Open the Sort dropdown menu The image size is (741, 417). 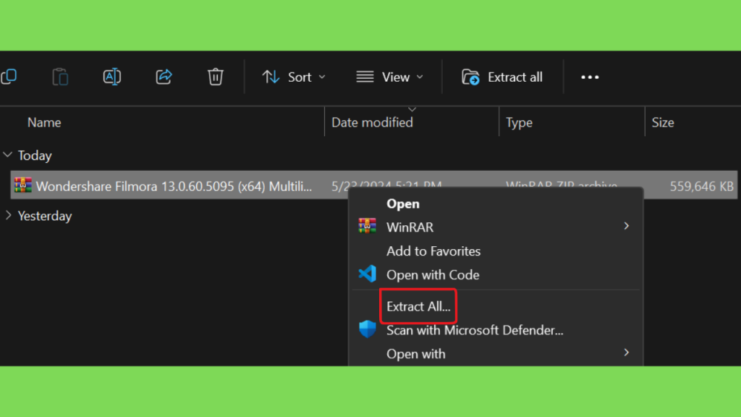(294, 77)
